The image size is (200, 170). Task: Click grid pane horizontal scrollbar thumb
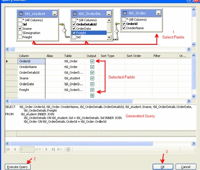click(x=71, y=101)
